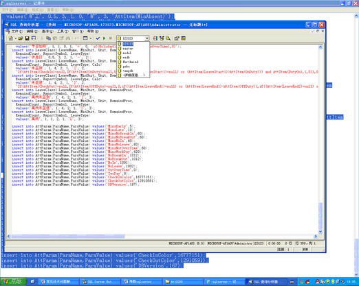Click the Undo arrow icon in toolbar

(76, 38)
